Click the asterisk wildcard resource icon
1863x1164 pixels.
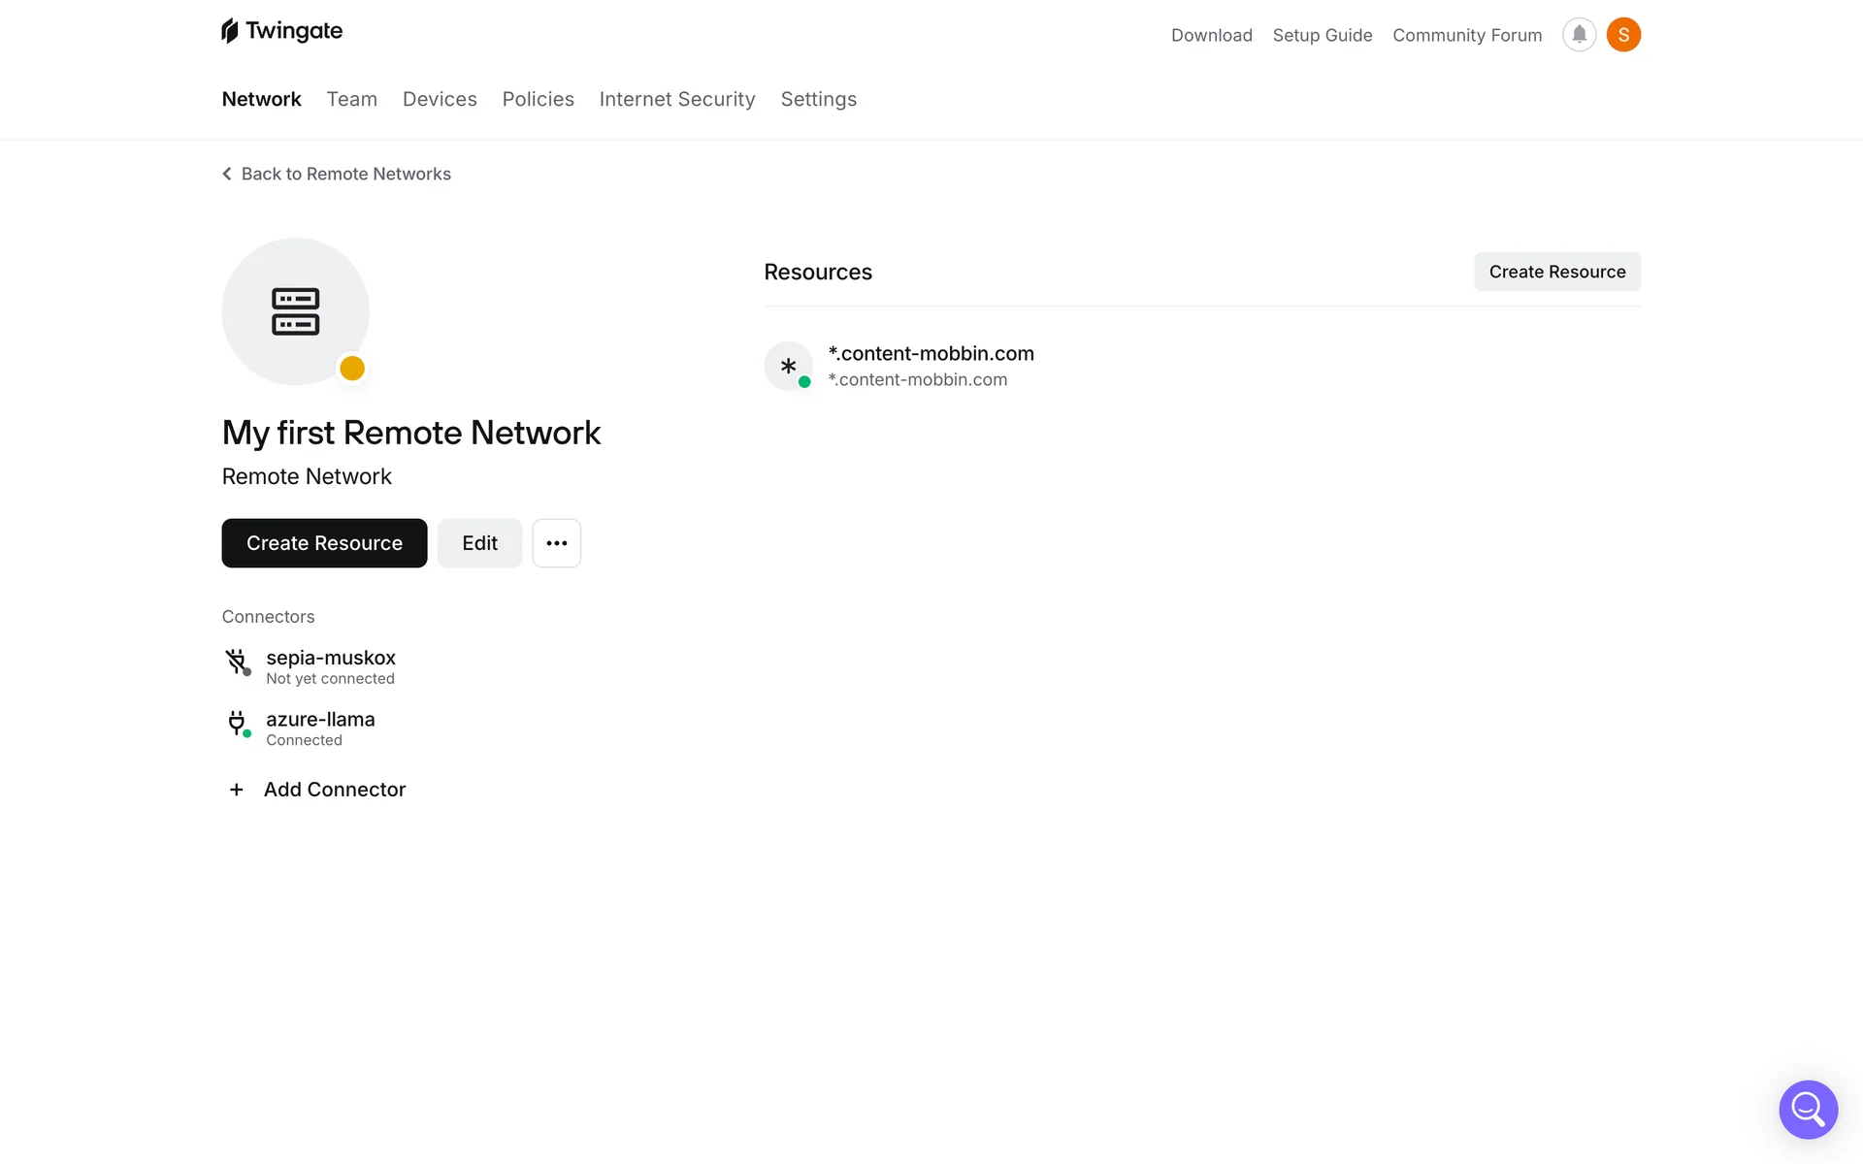coord(788,366)
